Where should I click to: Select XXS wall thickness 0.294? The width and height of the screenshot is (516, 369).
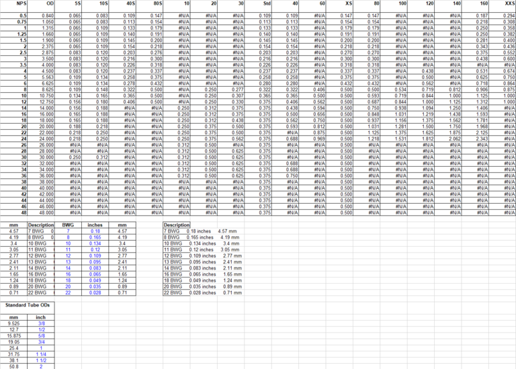[502, 15]
